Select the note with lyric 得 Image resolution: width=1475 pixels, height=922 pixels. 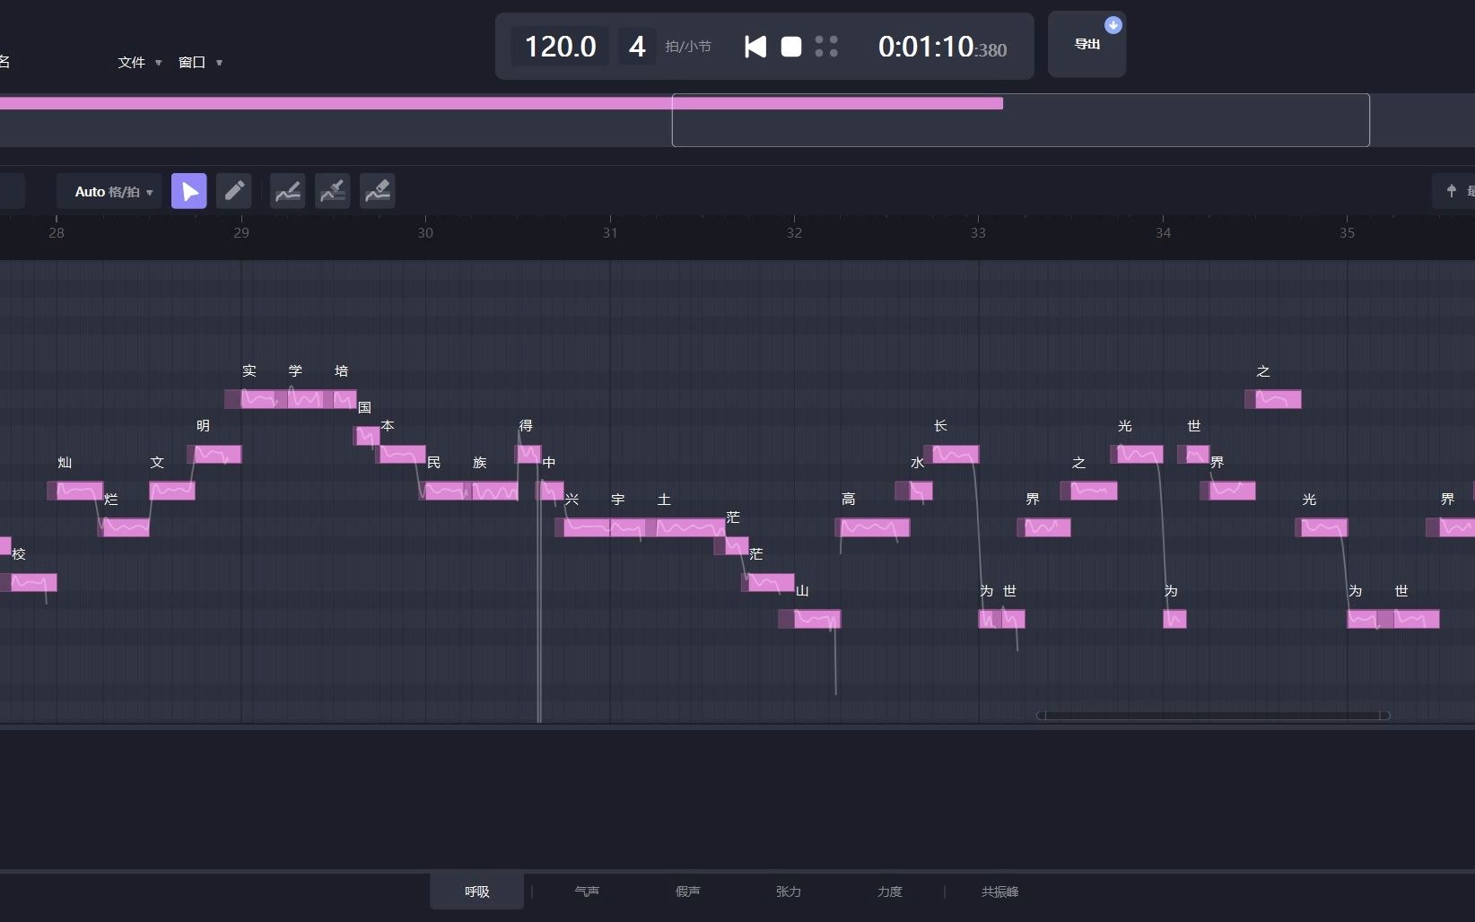coord(528,454)
